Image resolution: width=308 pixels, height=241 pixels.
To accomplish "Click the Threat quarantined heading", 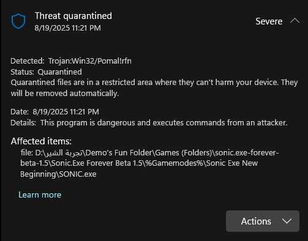I will pos(73,16).
